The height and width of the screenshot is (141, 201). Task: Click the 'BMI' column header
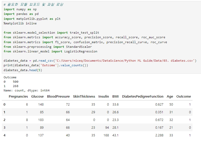point(115,96)
